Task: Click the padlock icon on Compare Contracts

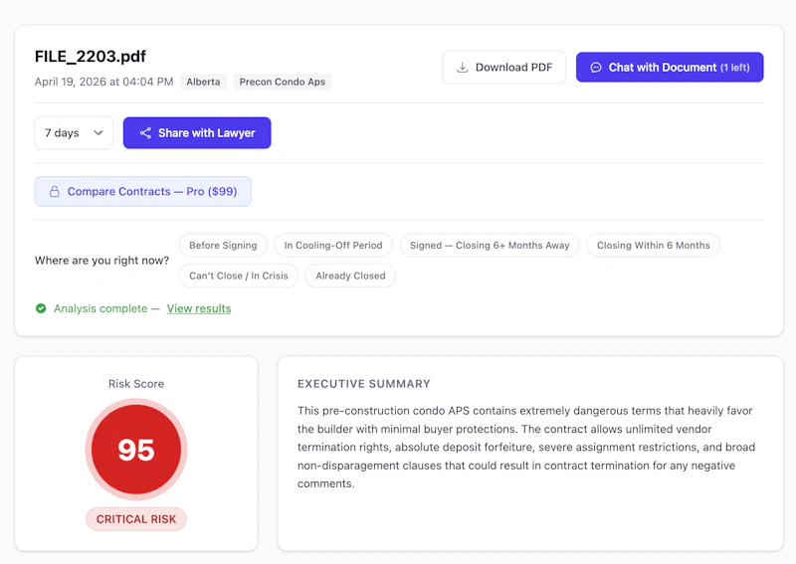Action: 55,191
